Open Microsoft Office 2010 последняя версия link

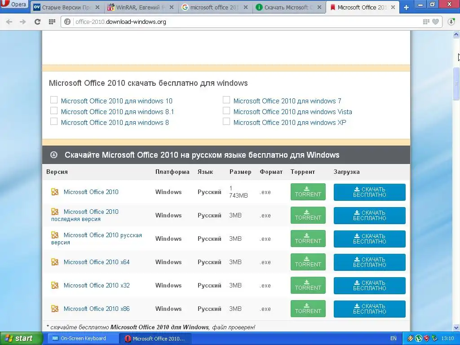coord(85,215)
